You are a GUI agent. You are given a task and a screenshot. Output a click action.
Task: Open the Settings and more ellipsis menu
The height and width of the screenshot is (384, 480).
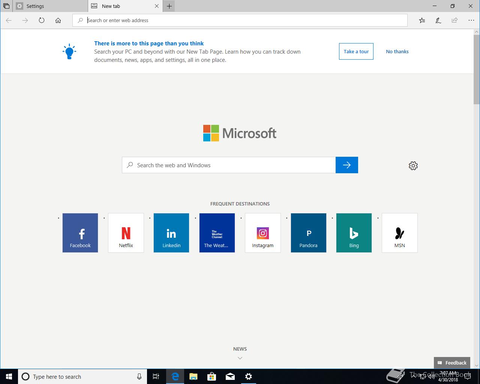(471, 20)
